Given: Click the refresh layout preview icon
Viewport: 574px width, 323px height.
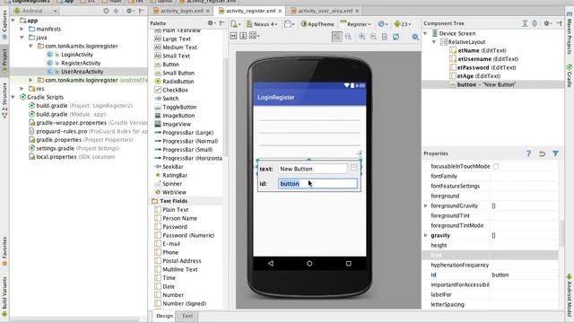Looking at the screenshot, I should [x=396, y=36].
